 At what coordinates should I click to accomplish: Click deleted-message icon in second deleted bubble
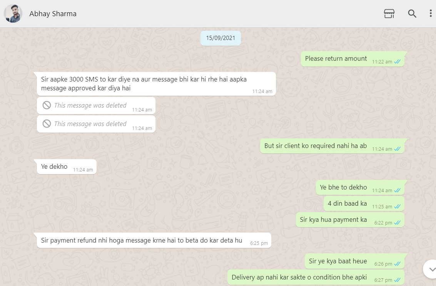47,123
